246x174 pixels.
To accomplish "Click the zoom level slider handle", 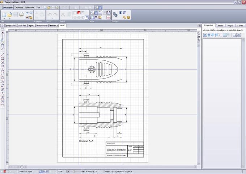I will click(x=74, y=171).
